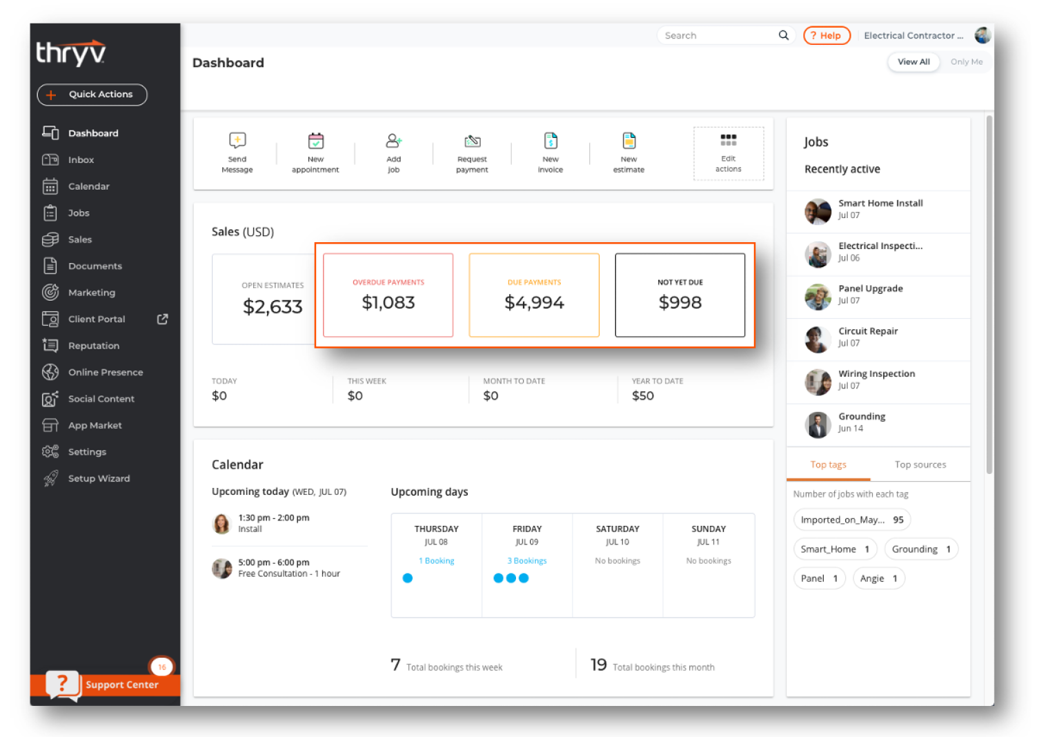Screen dimensions: 1039x737
Task: Open the Electrical Inspecti... job
Action: tap(878, 255)
